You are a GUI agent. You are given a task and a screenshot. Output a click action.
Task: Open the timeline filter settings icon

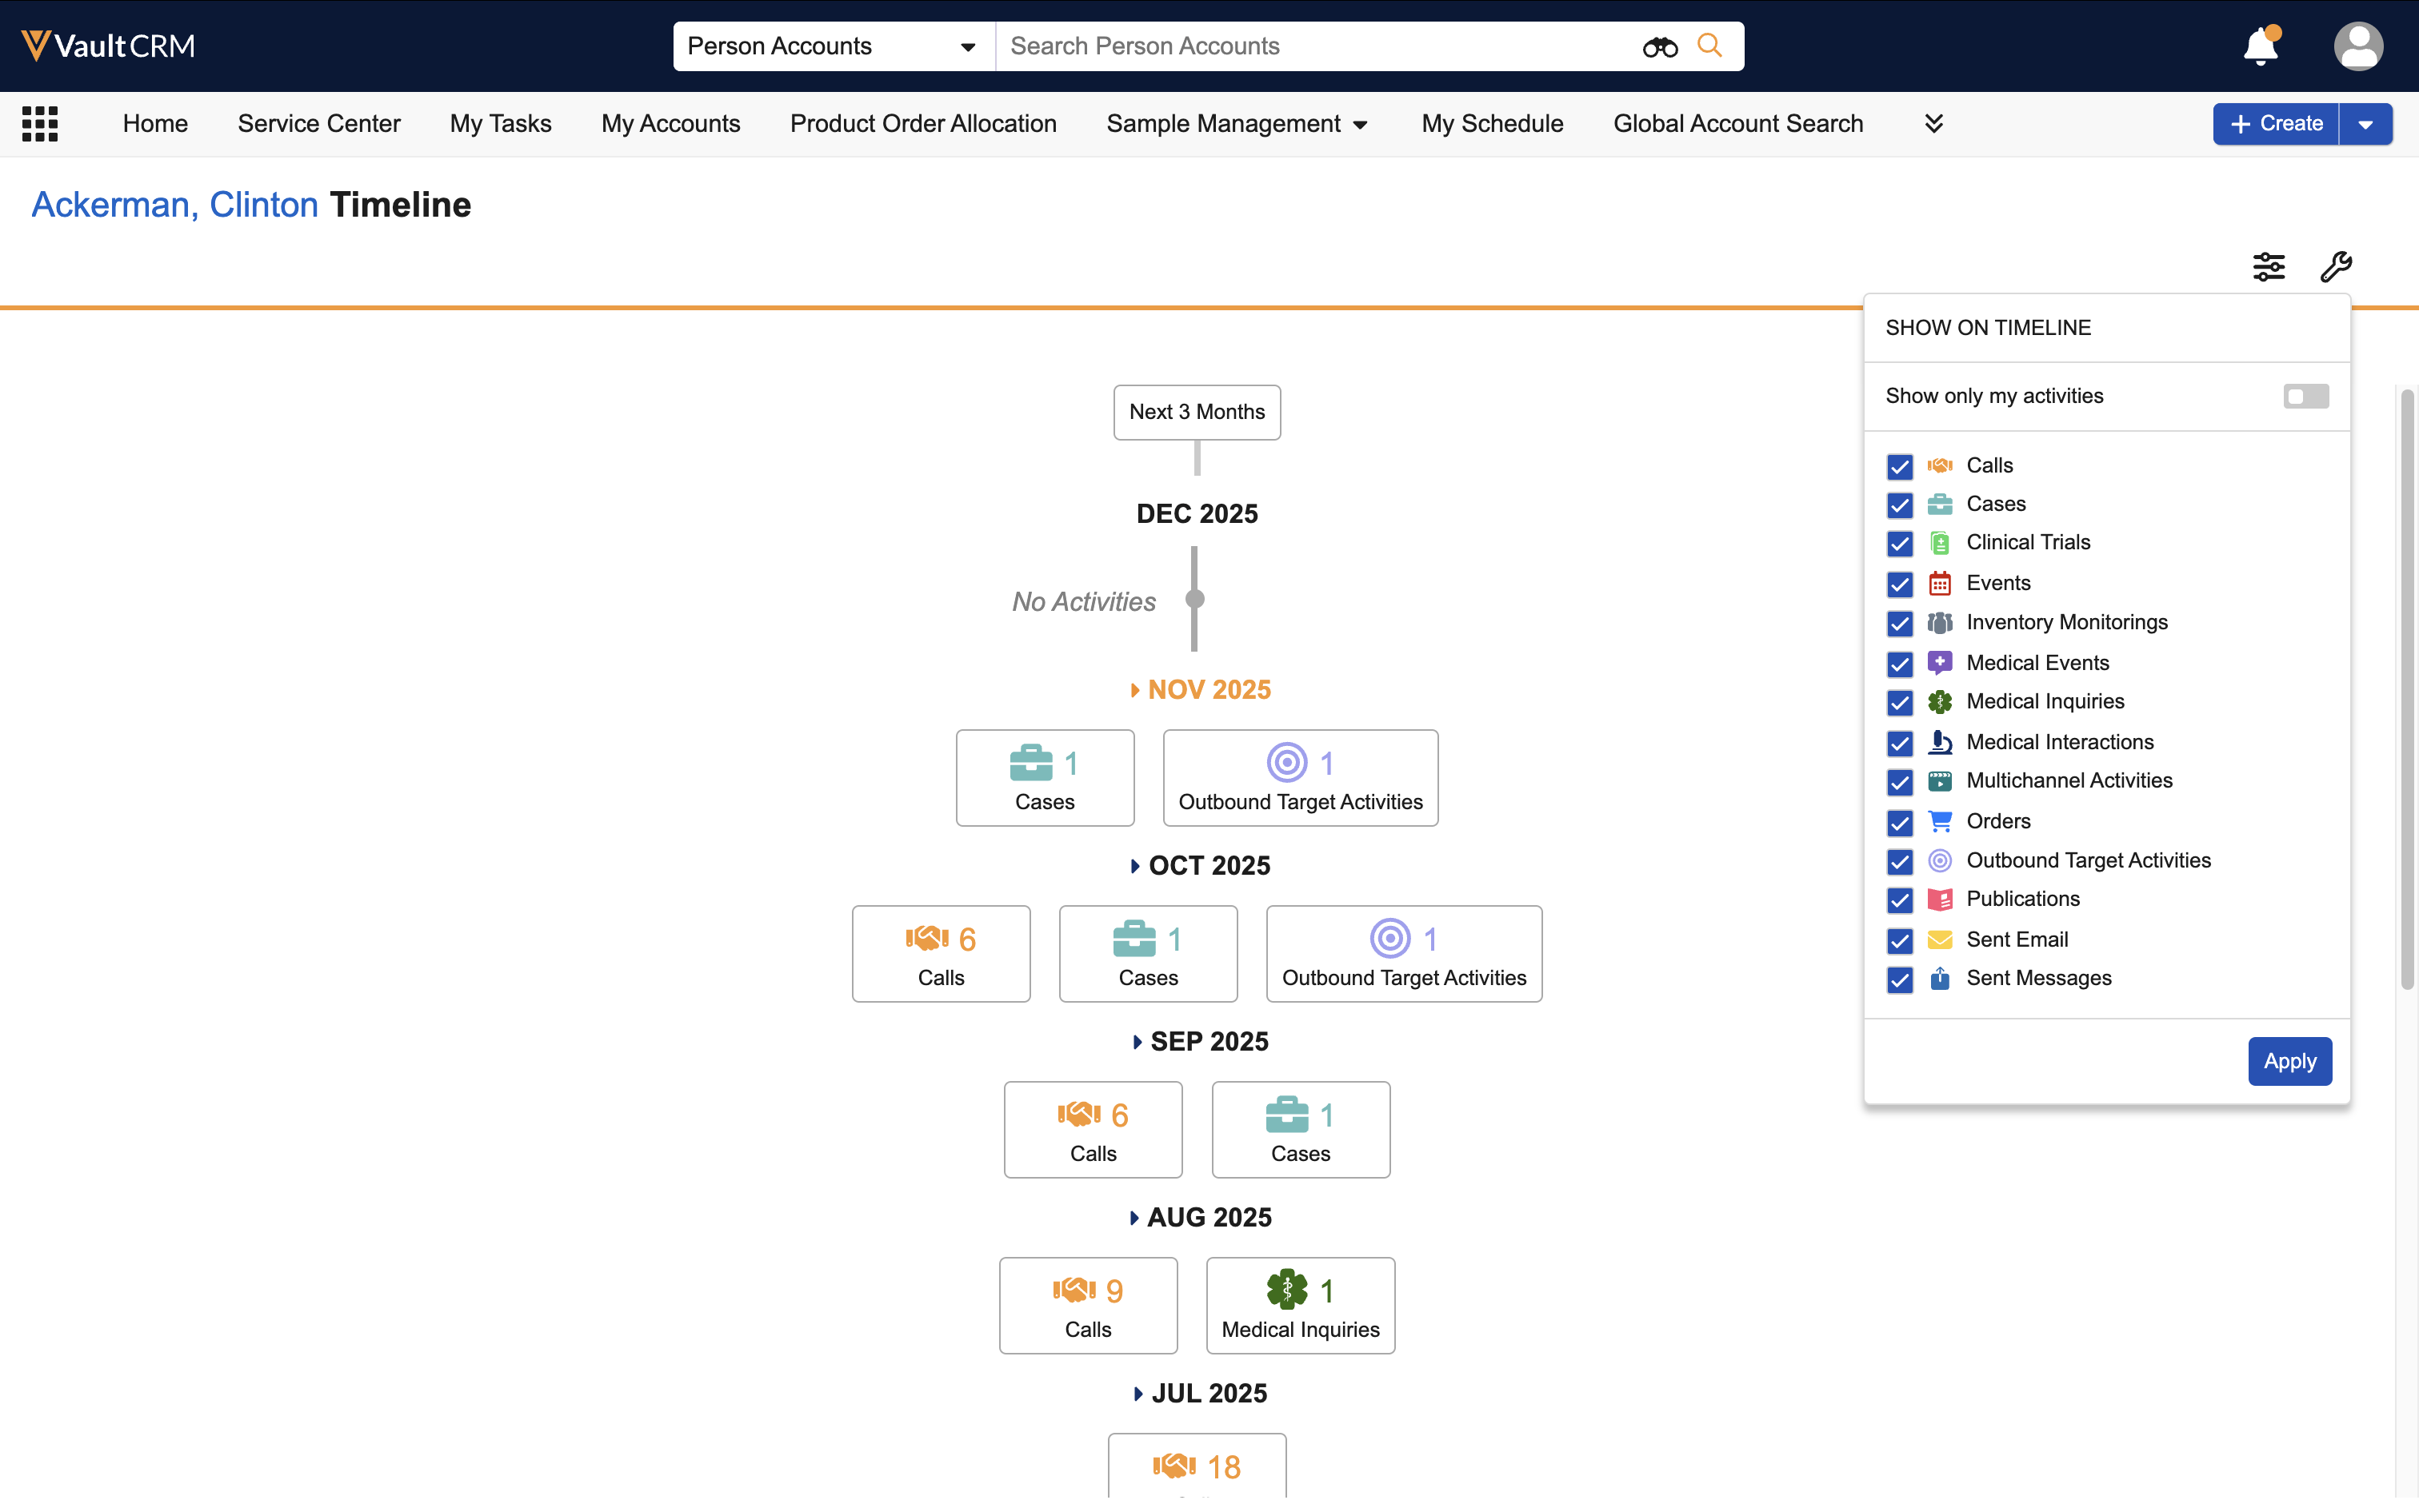[2268, 267]
